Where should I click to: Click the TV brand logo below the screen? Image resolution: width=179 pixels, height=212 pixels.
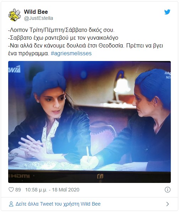[x=100, y=176]
